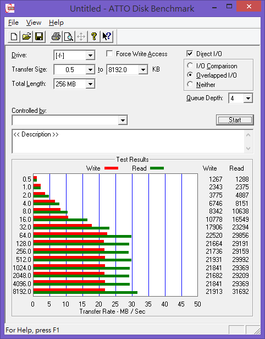Screen dimensions: 265x339
Task: Click the window resize grip corner
Action: click(257, 330)
